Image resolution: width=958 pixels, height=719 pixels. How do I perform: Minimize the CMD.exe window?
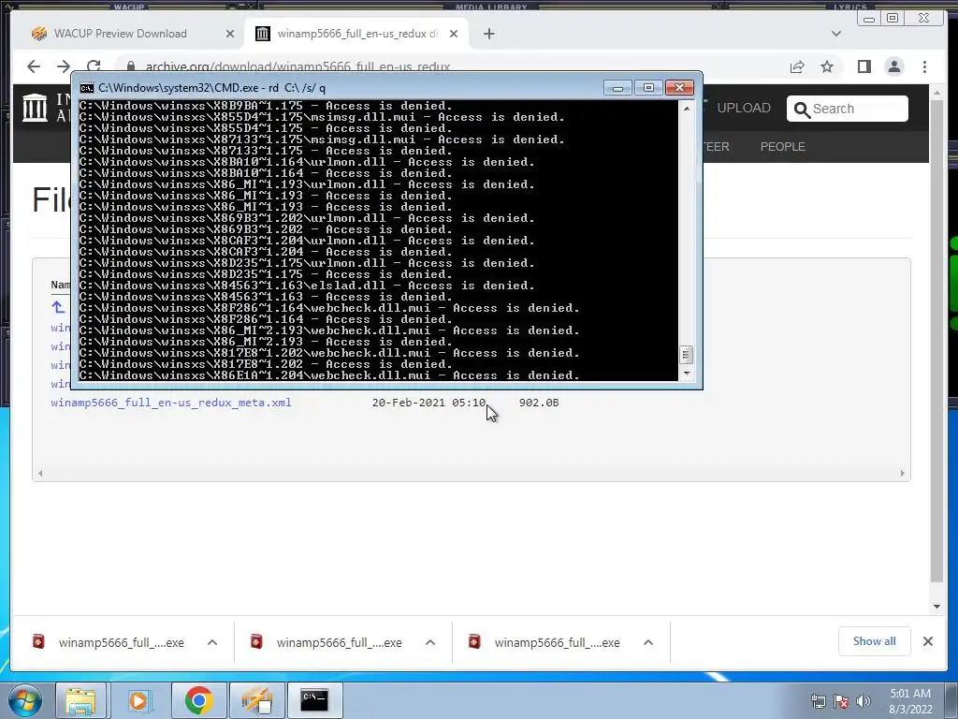tap(617, 88)
